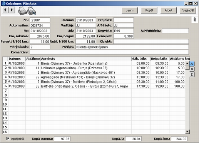Click the Cena/km field 0.399
The image size is (199, 143).
pyautogui.click(x=124, y=36)
